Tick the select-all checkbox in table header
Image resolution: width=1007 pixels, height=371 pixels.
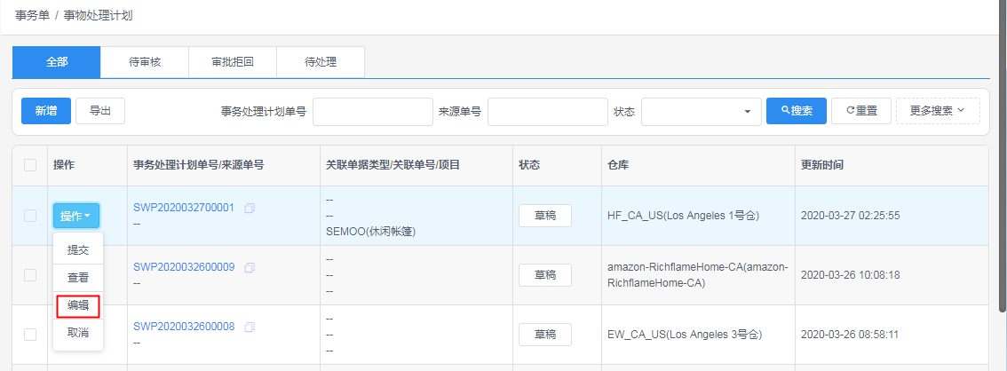pyautogui.click(x=30, y=165)
